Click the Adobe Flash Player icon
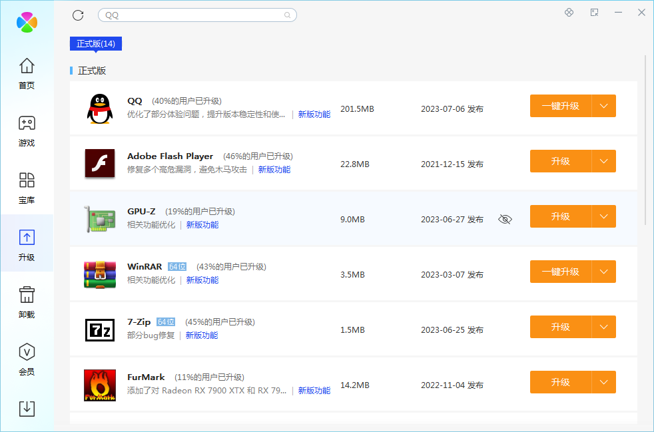This screenshot has height=432, width=654. [x=100, y=164]
